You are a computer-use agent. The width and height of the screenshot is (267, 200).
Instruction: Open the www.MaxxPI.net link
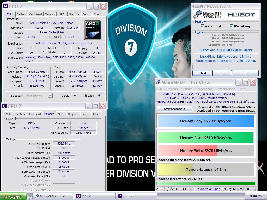(x=208, y=189)
